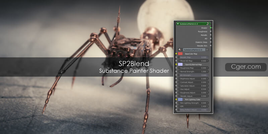Screen dimensions: 268x134
Task: Click the yellow Rim Lighting Color input socket
Action: point(176,99)
